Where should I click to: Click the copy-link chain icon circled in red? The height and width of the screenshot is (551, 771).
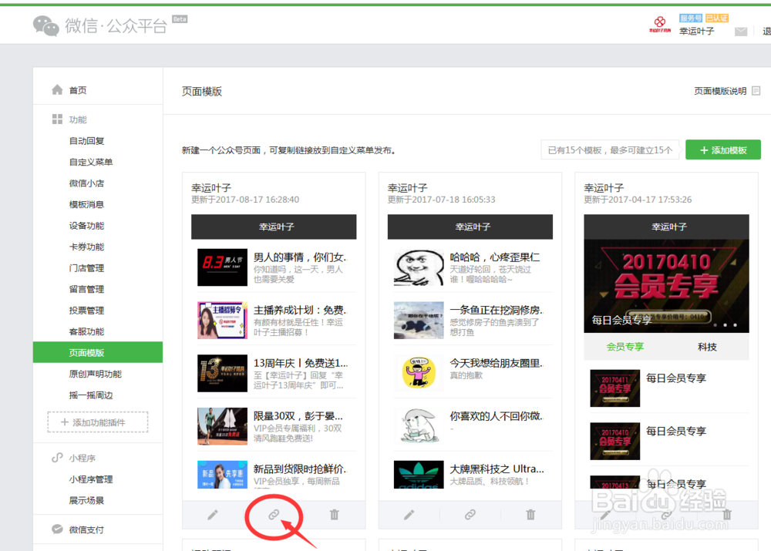tap(274, 515)
